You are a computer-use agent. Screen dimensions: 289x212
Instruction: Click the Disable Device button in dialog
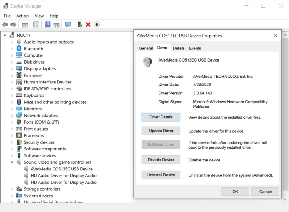pos(161,160)
